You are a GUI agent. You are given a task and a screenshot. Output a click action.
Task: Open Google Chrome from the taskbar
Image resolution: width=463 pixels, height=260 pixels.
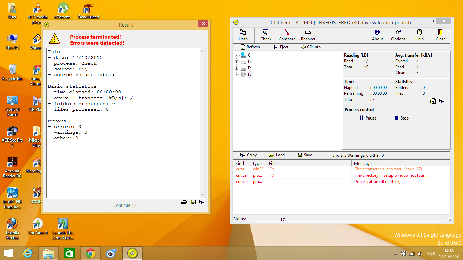tap(90, 253)
